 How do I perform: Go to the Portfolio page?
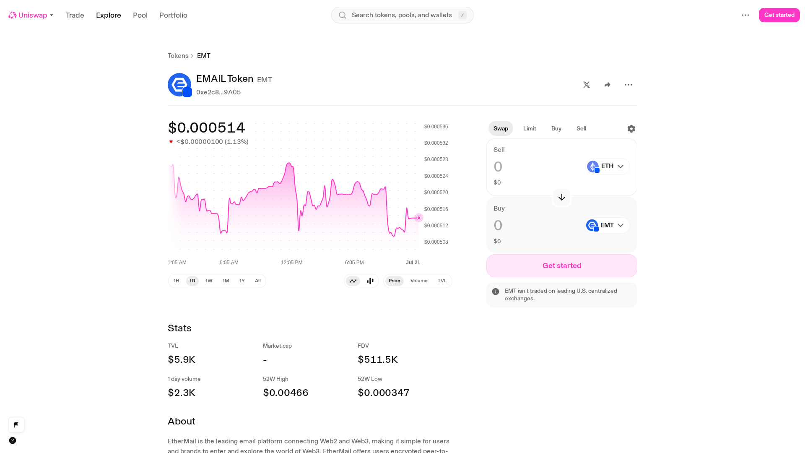[x=173, y=15]
